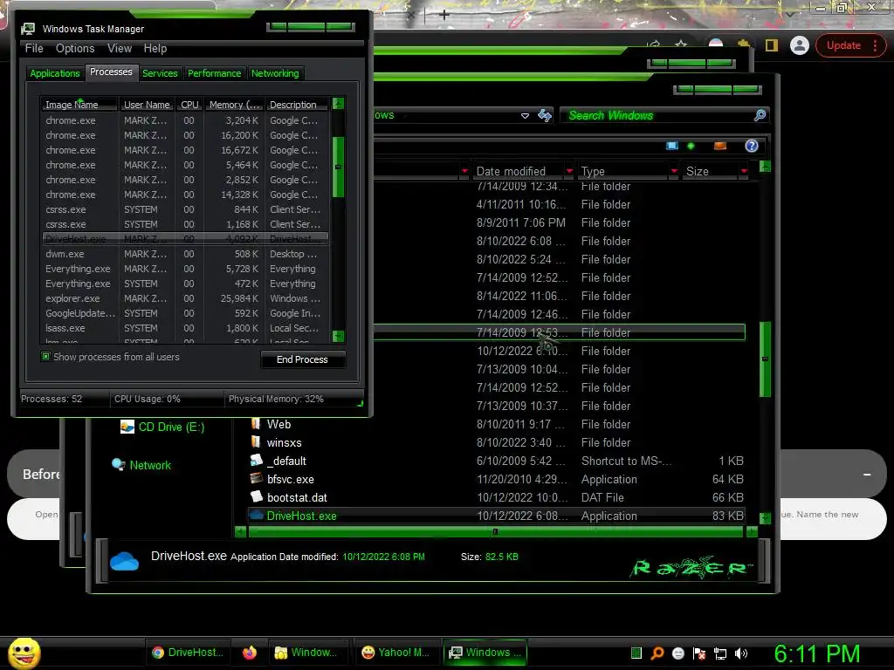This screenshot has width=894, height=670.
Task: Open the File menu in Task Manager
Action: [34, 49]
